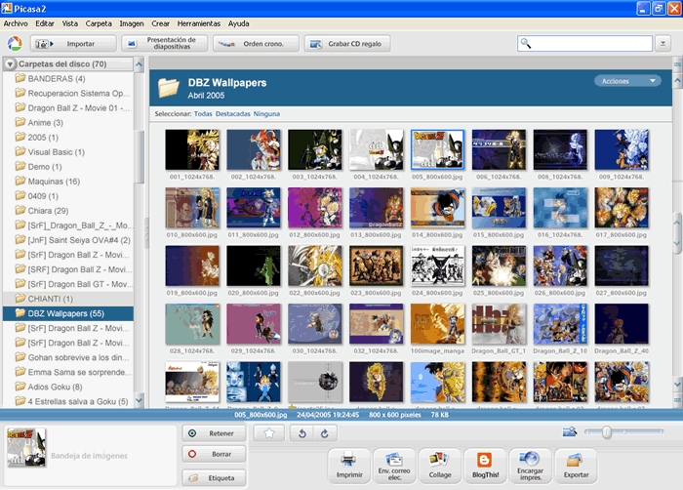This screenshot has width=683, height=490.
Task: Select the 005_800x600.jpg thumbnail
Action: (x=437, y=149)
